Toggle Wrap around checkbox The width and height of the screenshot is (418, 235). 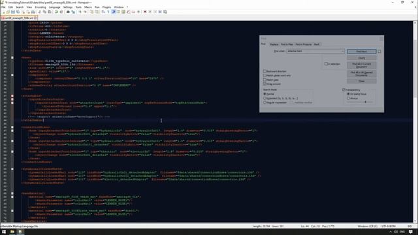pyautogui.click(x=265, y=84)
